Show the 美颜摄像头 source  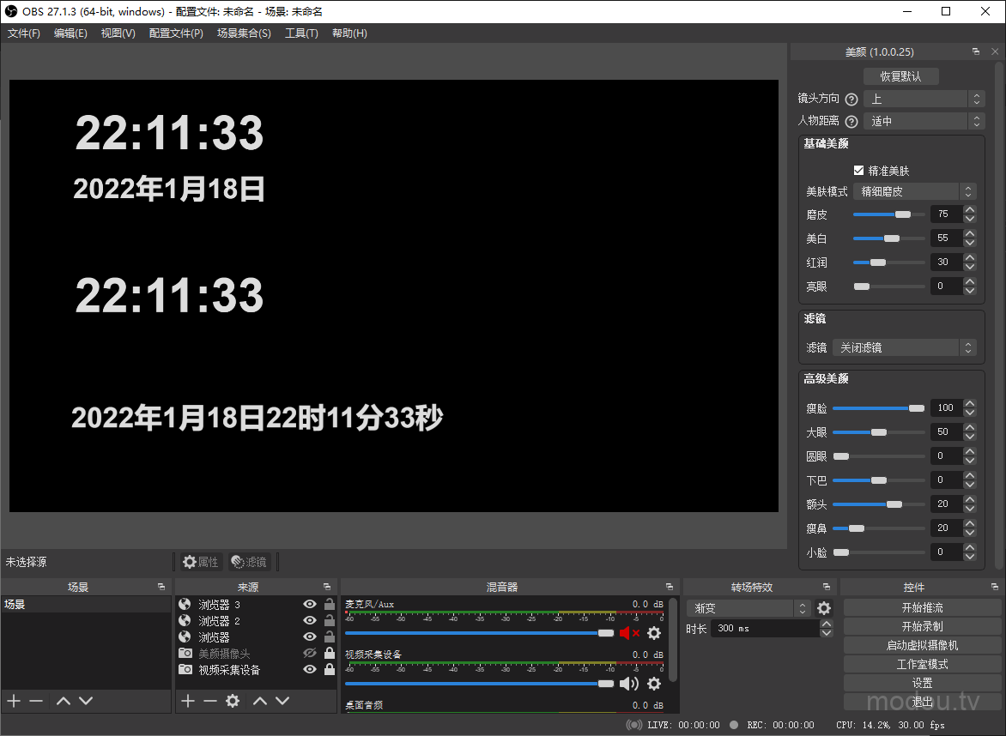[310, 654]
